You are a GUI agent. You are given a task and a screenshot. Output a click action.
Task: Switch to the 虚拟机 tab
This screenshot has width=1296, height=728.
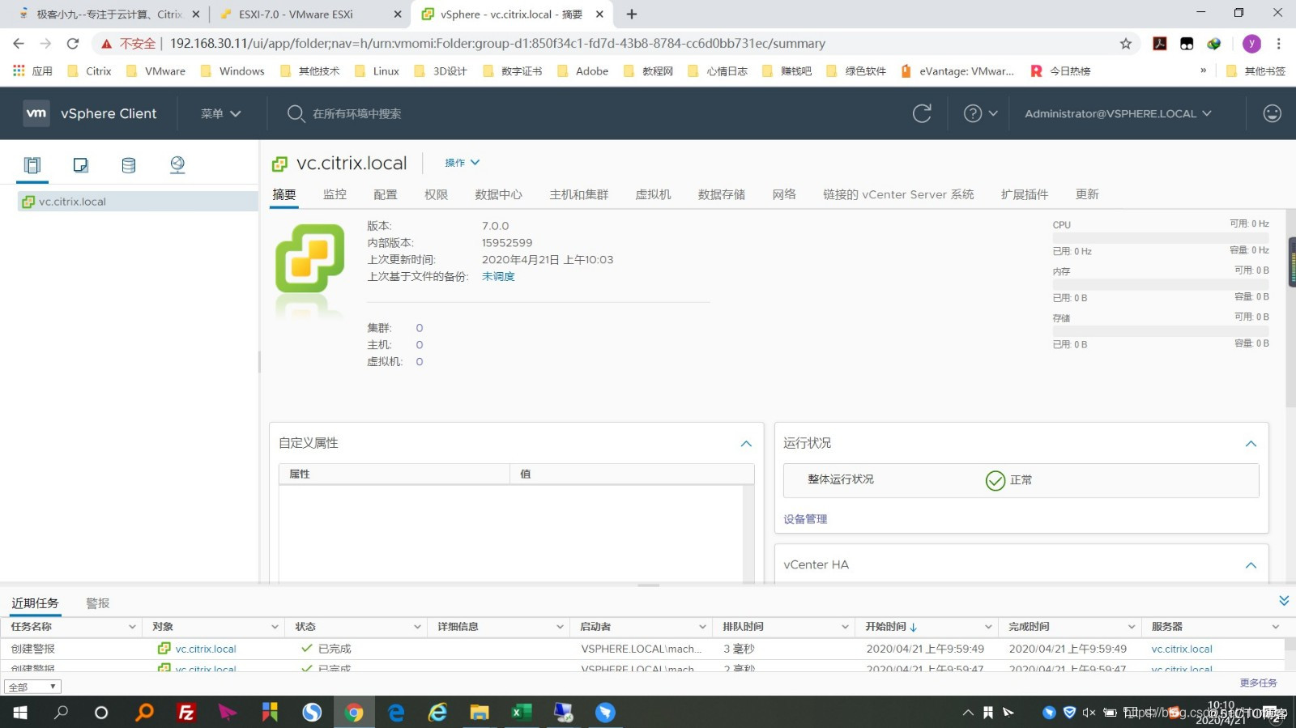click(x=653, y=194)
